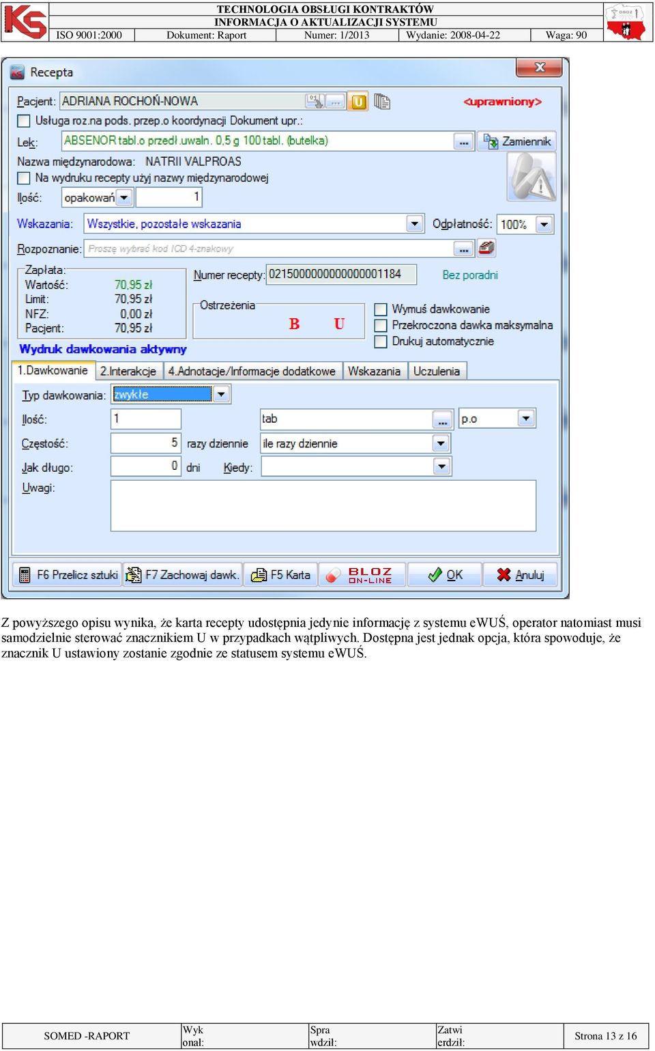Switch to 1.Dawkowanie tab
Screen dimensions: 655x1051
point(53,370)
